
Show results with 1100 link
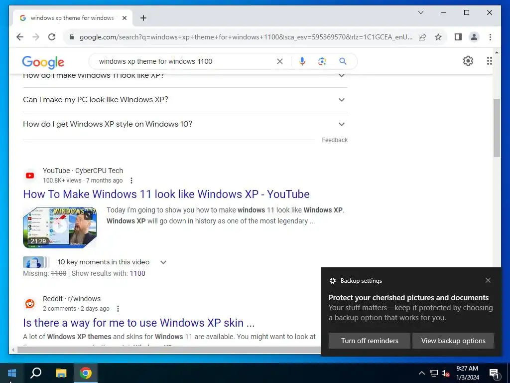point(137,273)
